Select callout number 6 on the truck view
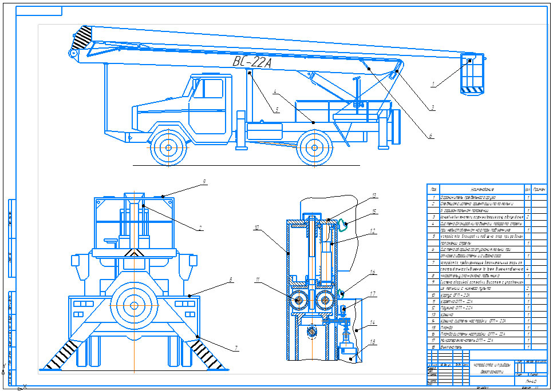 430,135
